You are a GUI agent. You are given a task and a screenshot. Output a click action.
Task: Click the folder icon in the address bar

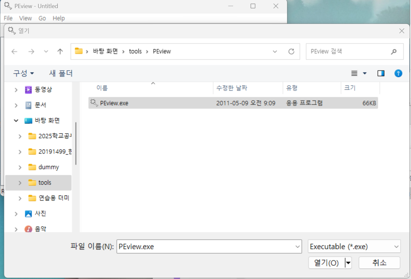pyautogui.click(x=79, y=51)
